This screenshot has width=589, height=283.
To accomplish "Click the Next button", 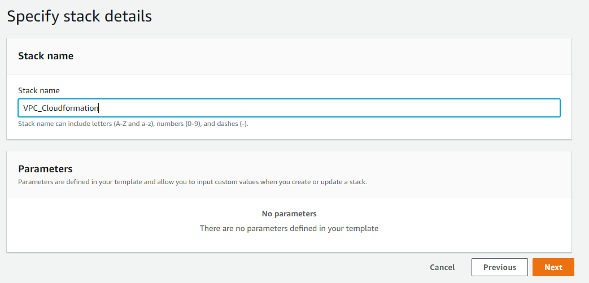I will tap(553, 267).
